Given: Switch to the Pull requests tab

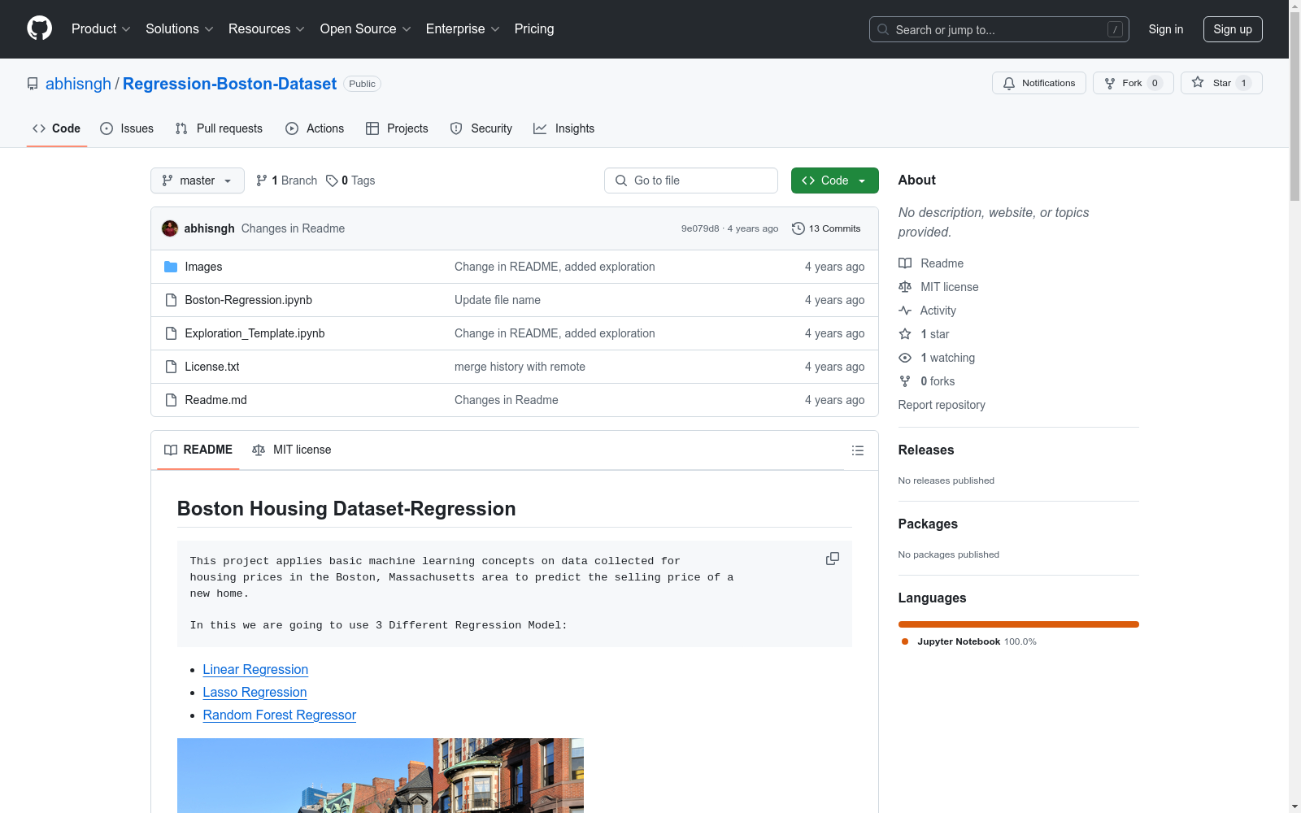Looking at the screenshot, I should (x=219, y=128).
